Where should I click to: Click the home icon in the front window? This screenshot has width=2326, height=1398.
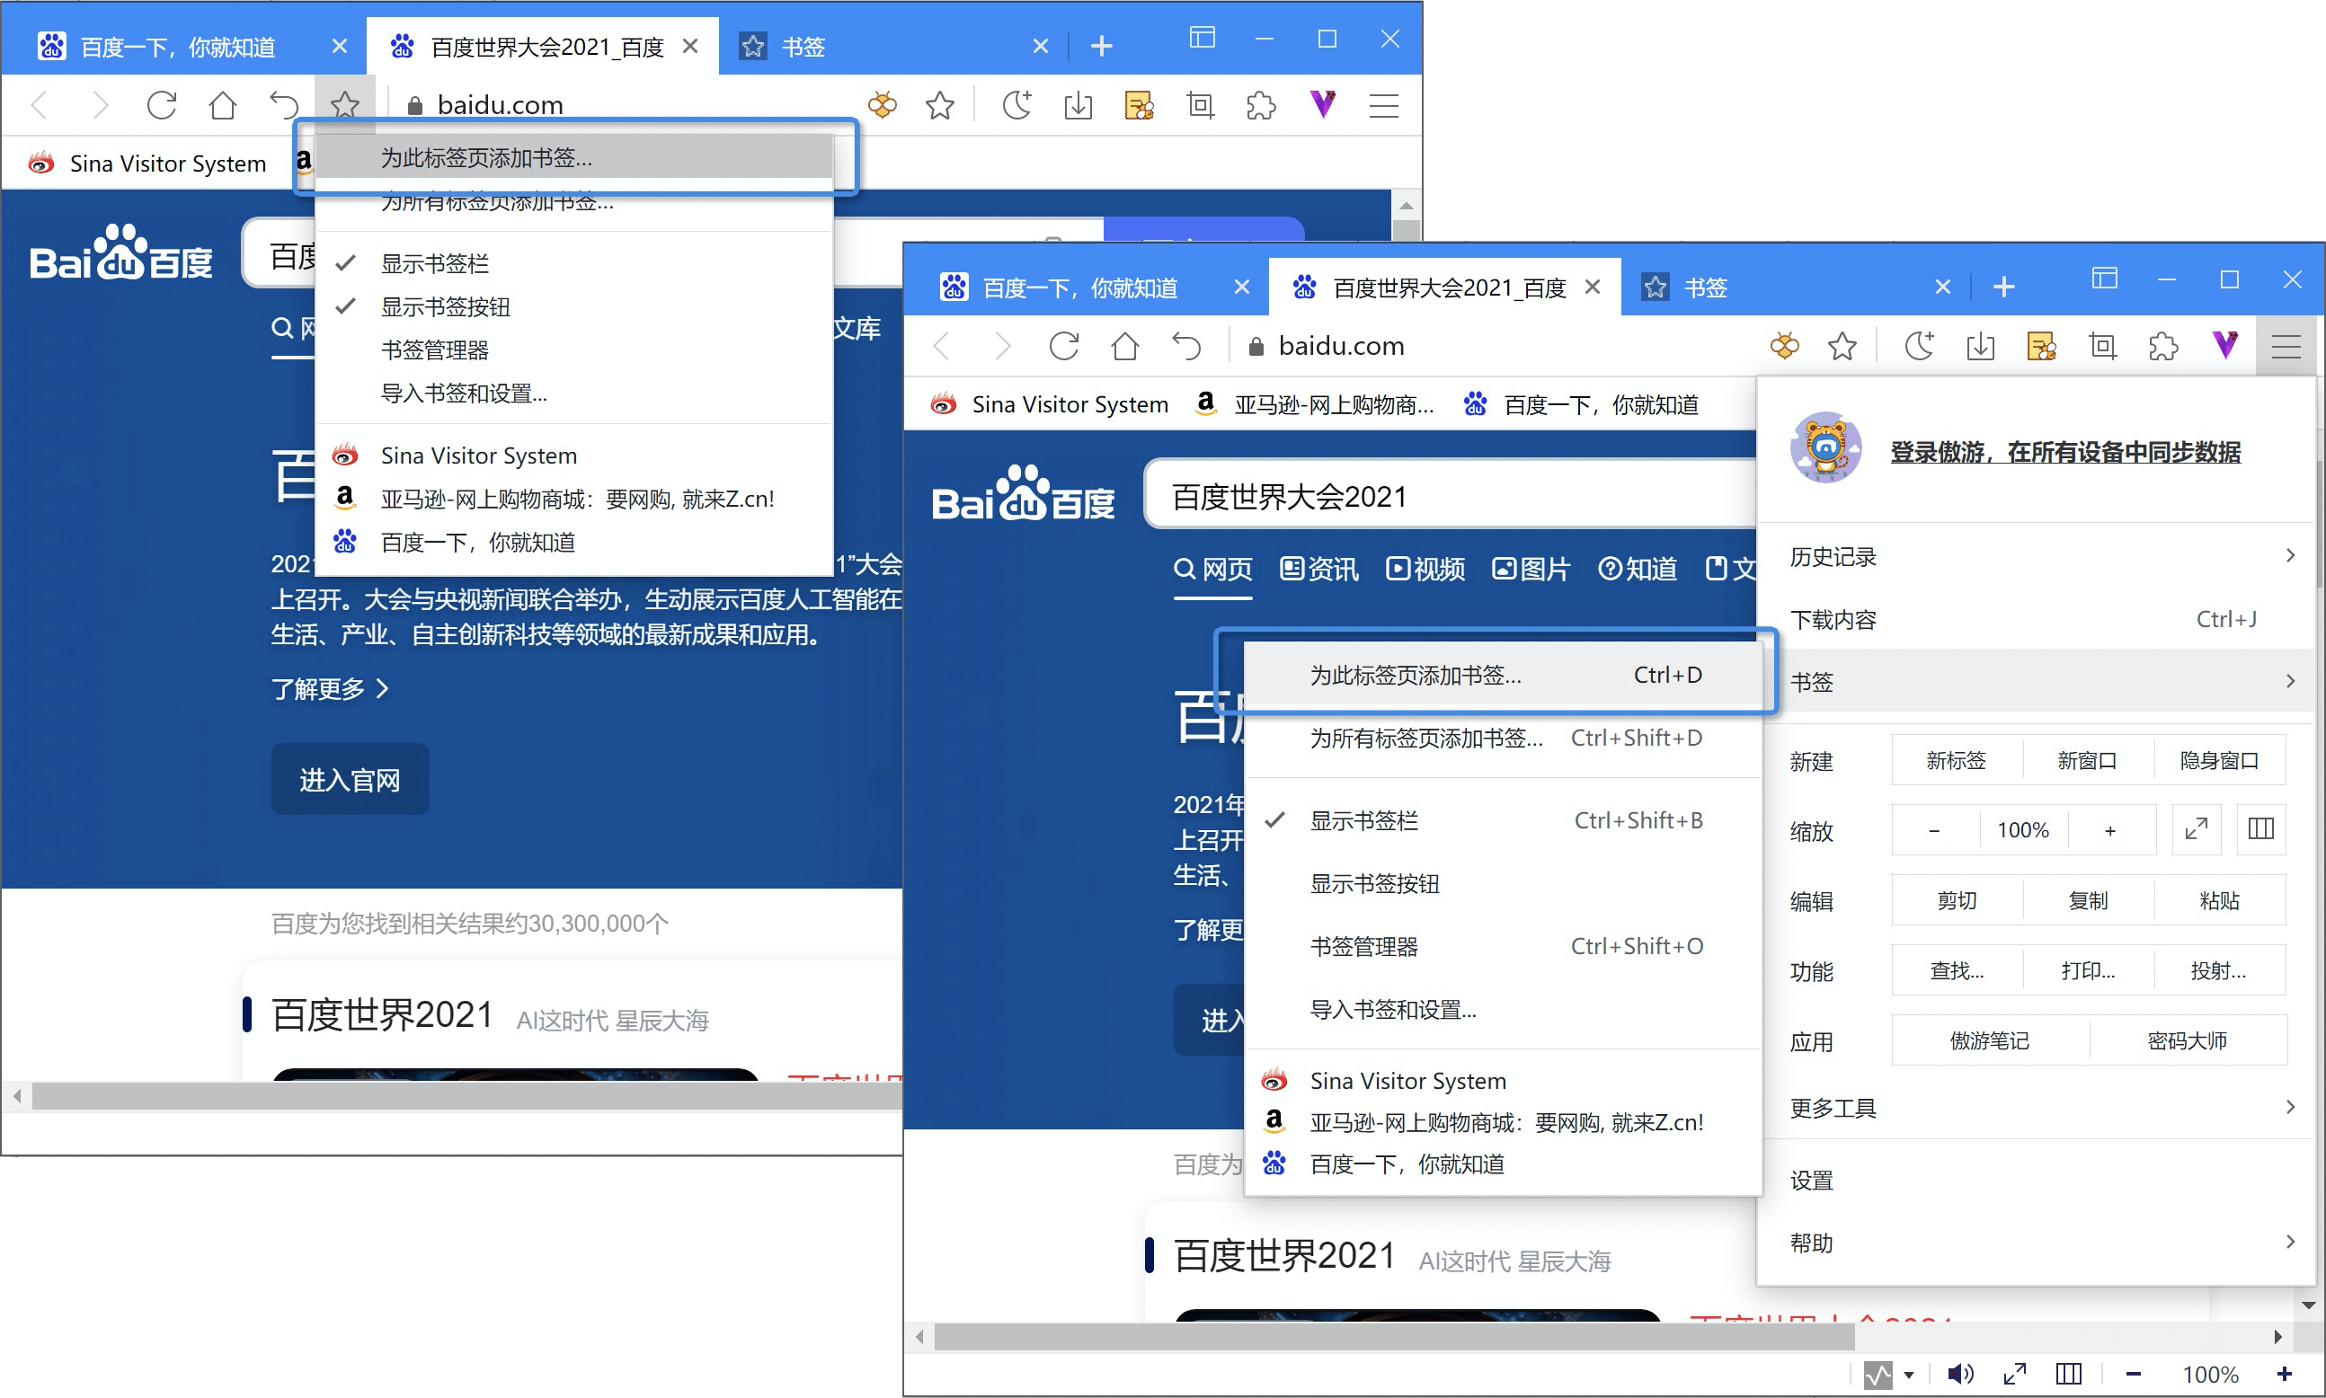1125,346
